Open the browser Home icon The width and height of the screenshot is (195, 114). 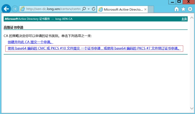[177, 9]
